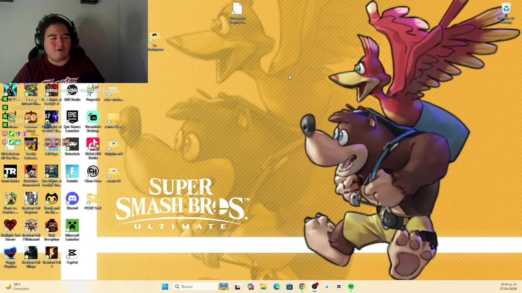The height and width of the screenshot is (293, 522).
Task: Open the clock and date panel
Action: tap(508, 286)
